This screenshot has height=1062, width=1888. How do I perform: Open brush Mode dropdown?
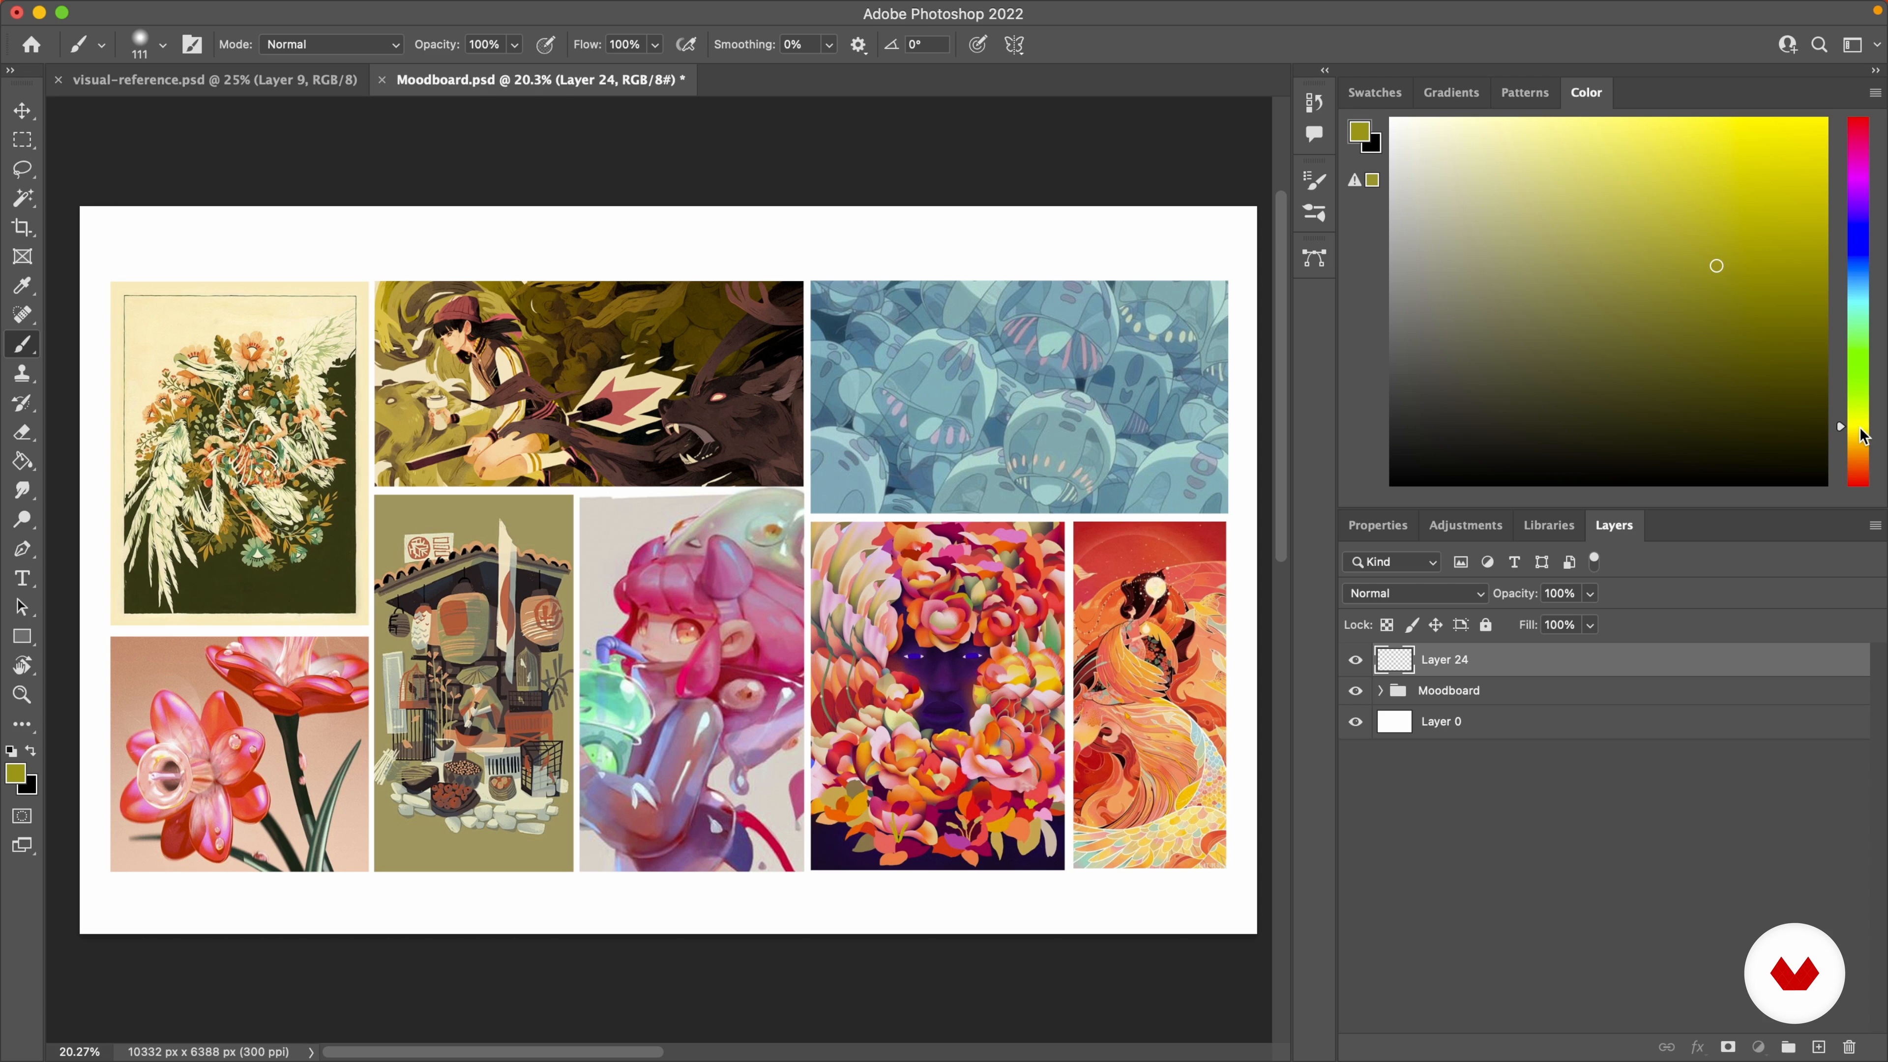click(331, 45)
